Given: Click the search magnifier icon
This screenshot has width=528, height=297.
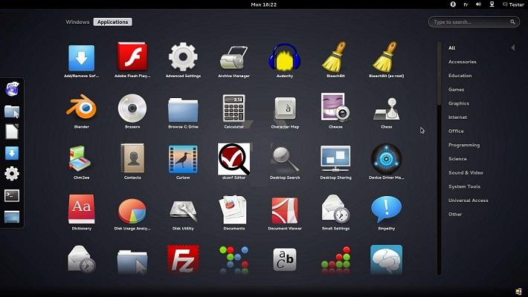Looking at the screenshot, I should click(x=512, y=22).
